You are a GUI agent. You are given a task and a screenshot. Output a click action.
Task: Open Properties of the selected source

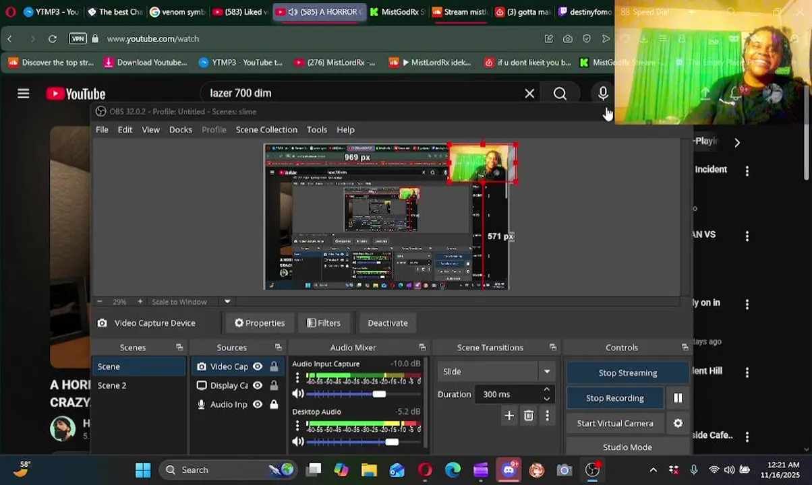pyautogui.click(x=260, y=323)
